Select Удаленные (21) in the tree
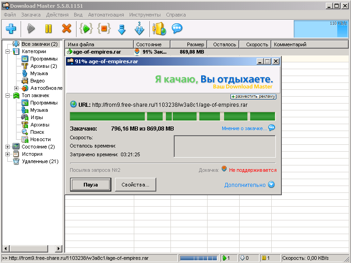This screenshot has width=351, height=263. click(x=40, y=161)
